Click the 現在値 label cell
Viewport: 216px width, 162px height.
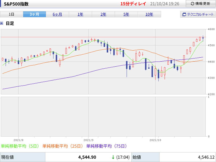point(23,157)
